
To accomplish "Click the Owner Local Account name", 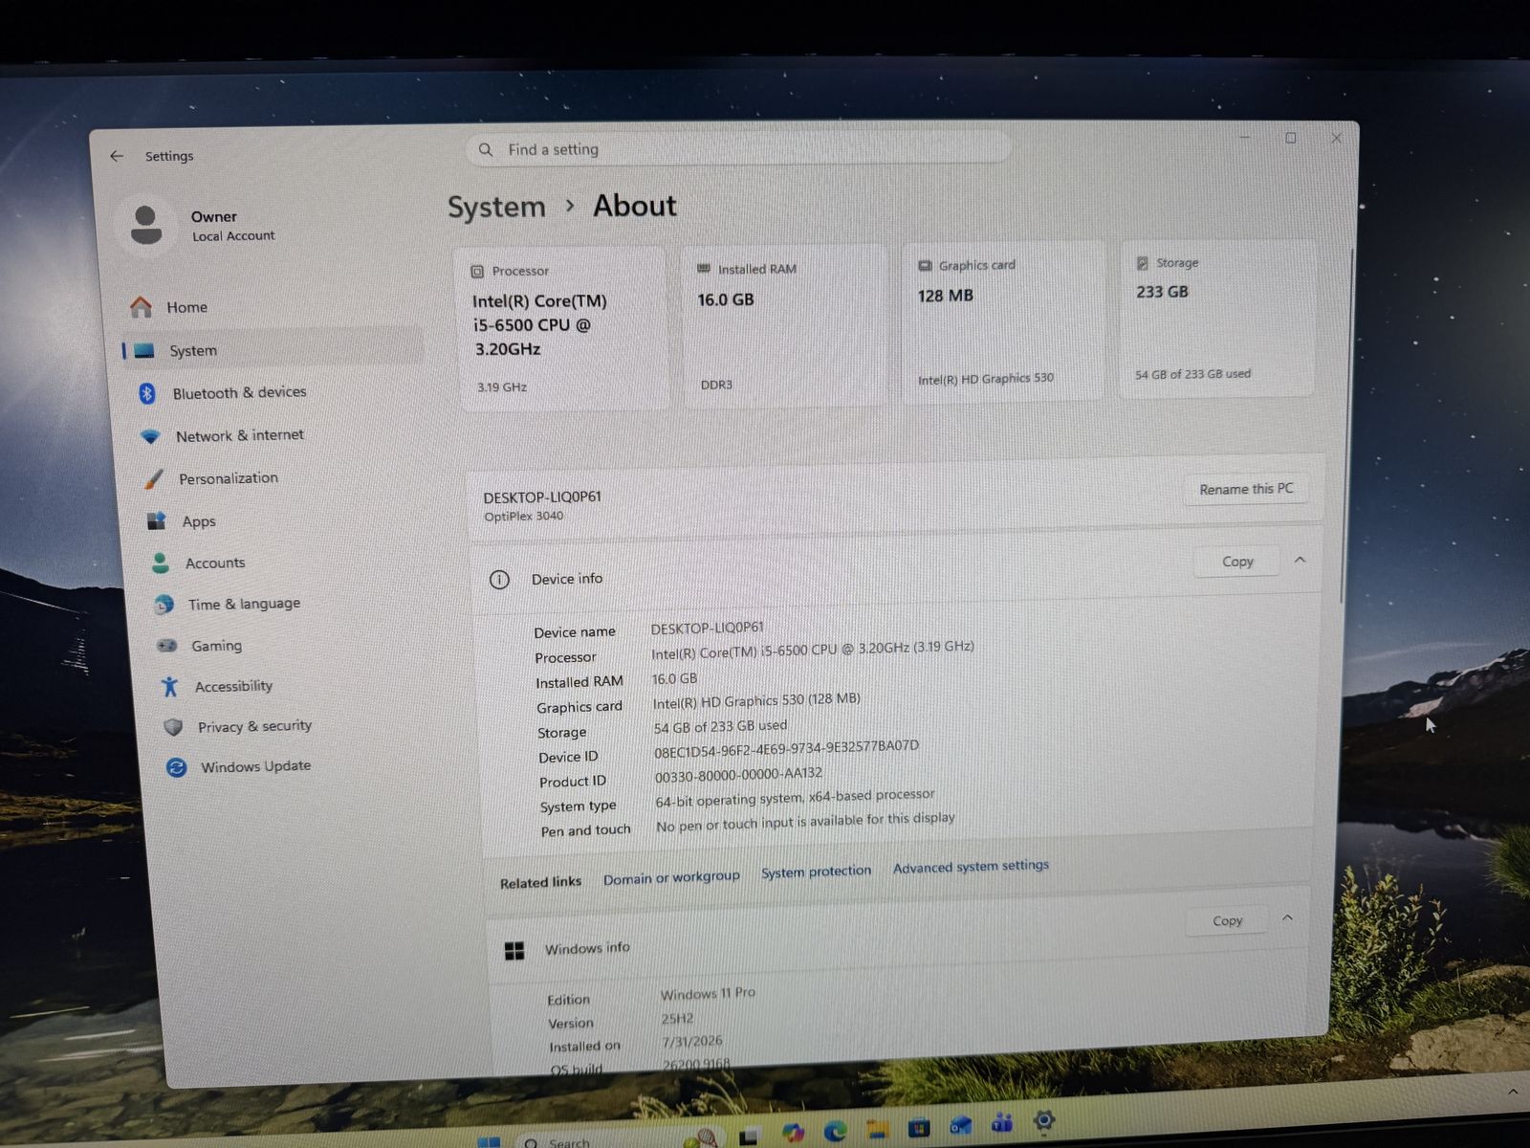I will [232, 226].
